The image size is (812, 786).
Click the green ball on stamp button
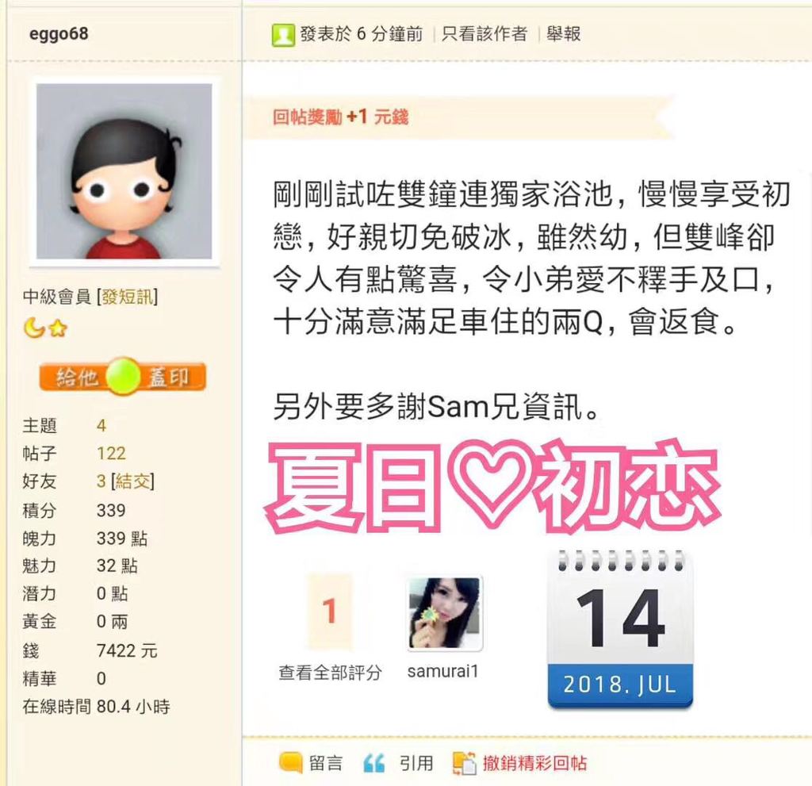tap(123, 375)
